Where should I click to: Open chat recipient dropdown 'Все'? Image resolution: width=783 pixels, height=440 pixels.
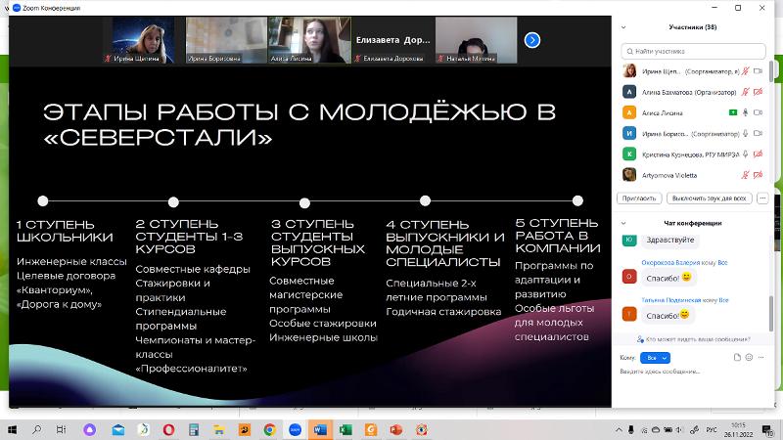[x=654, y=358]
